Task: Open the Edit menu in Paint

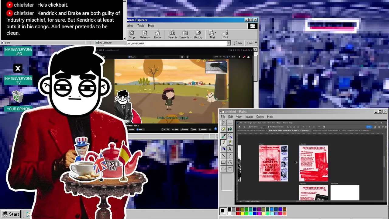Action: click(x=231, y=117)
